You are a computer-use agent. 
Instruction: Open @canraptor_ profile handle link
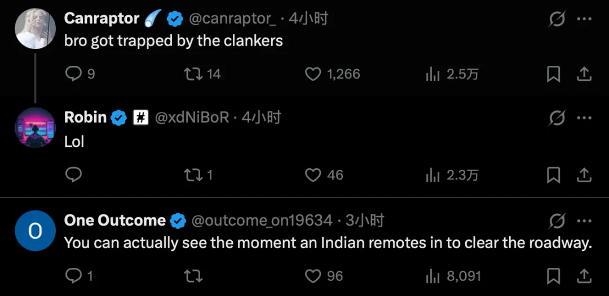(232, 19)
